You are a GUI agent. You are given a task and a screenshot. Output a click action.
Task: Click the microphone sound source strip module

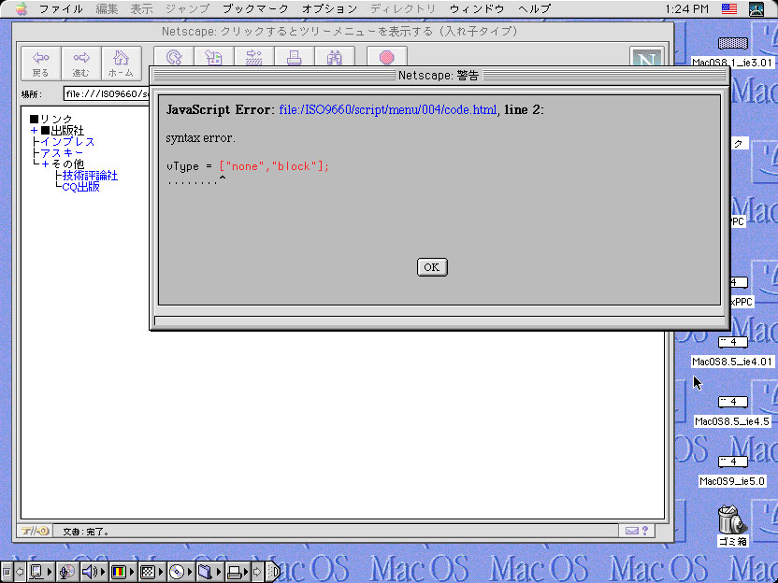click(66, 572)
